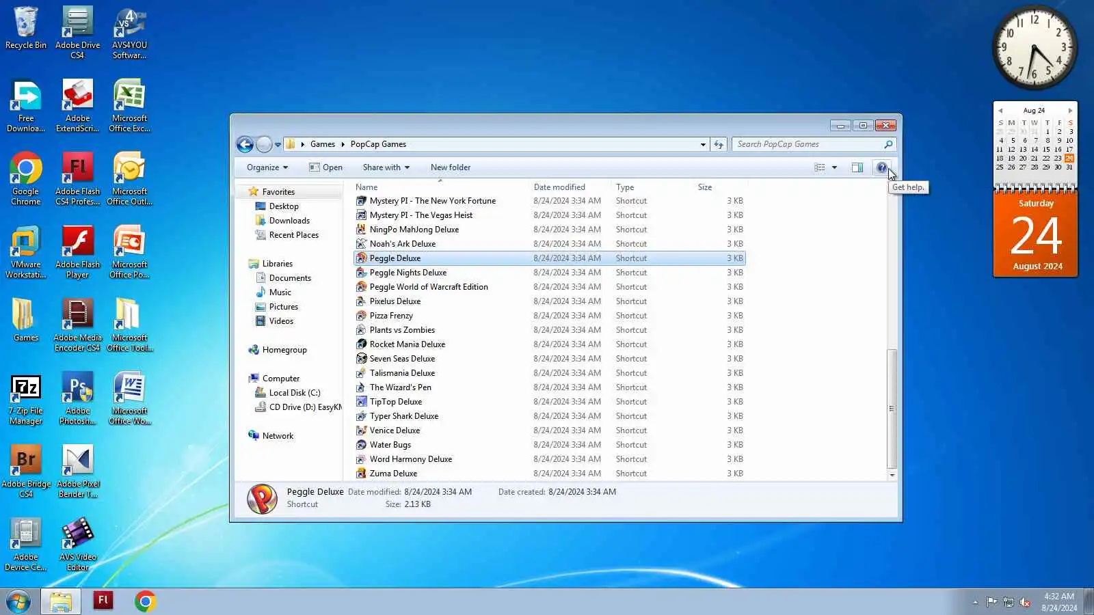The height and width of the screenshot is (615, 1094).
Task: Select Noah's Ark Deluxe shortcut icon
Action: click(362, 244)
